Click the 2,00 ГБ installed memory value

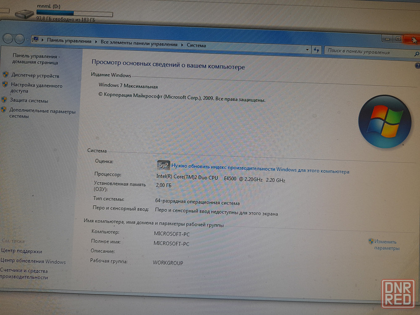click(x=163, y=185)
